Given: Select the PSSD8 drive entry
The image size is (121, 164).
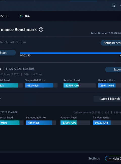Looking at the screenshot, I should click(x=4, y=16).
